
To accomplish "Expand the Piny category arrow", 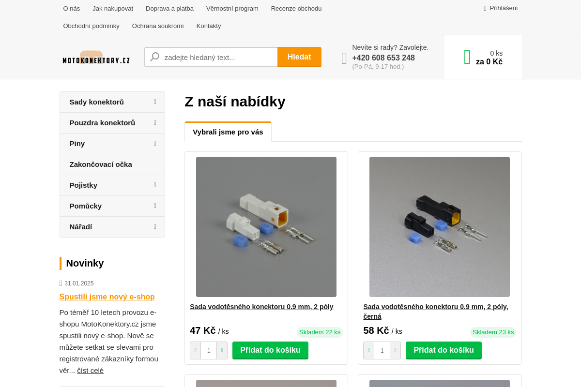I will pos(155,143).
